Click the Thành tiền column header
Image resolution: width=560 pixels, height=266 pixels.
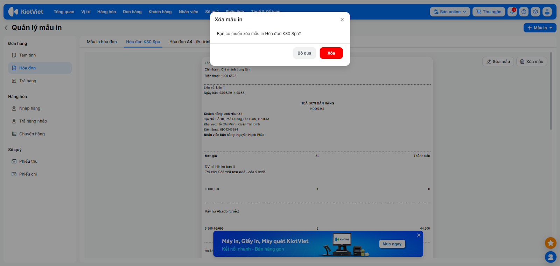pyautogui.click(x=422, y=156)
